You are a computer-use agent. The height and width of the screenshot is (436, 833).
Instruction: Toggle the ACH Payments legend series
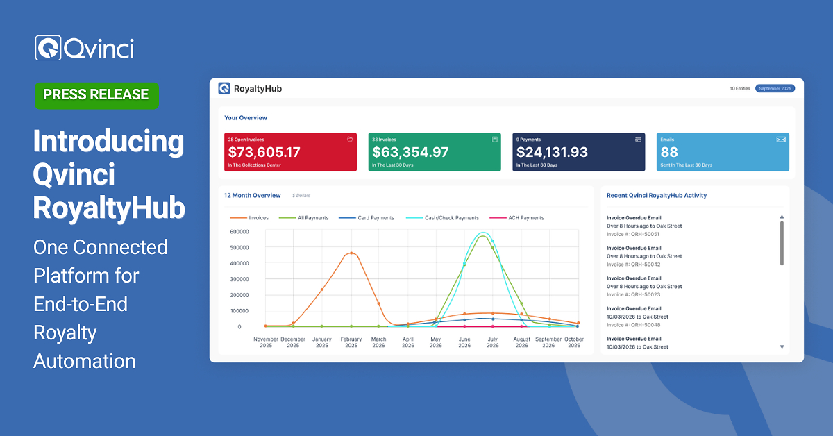(516, 218)
